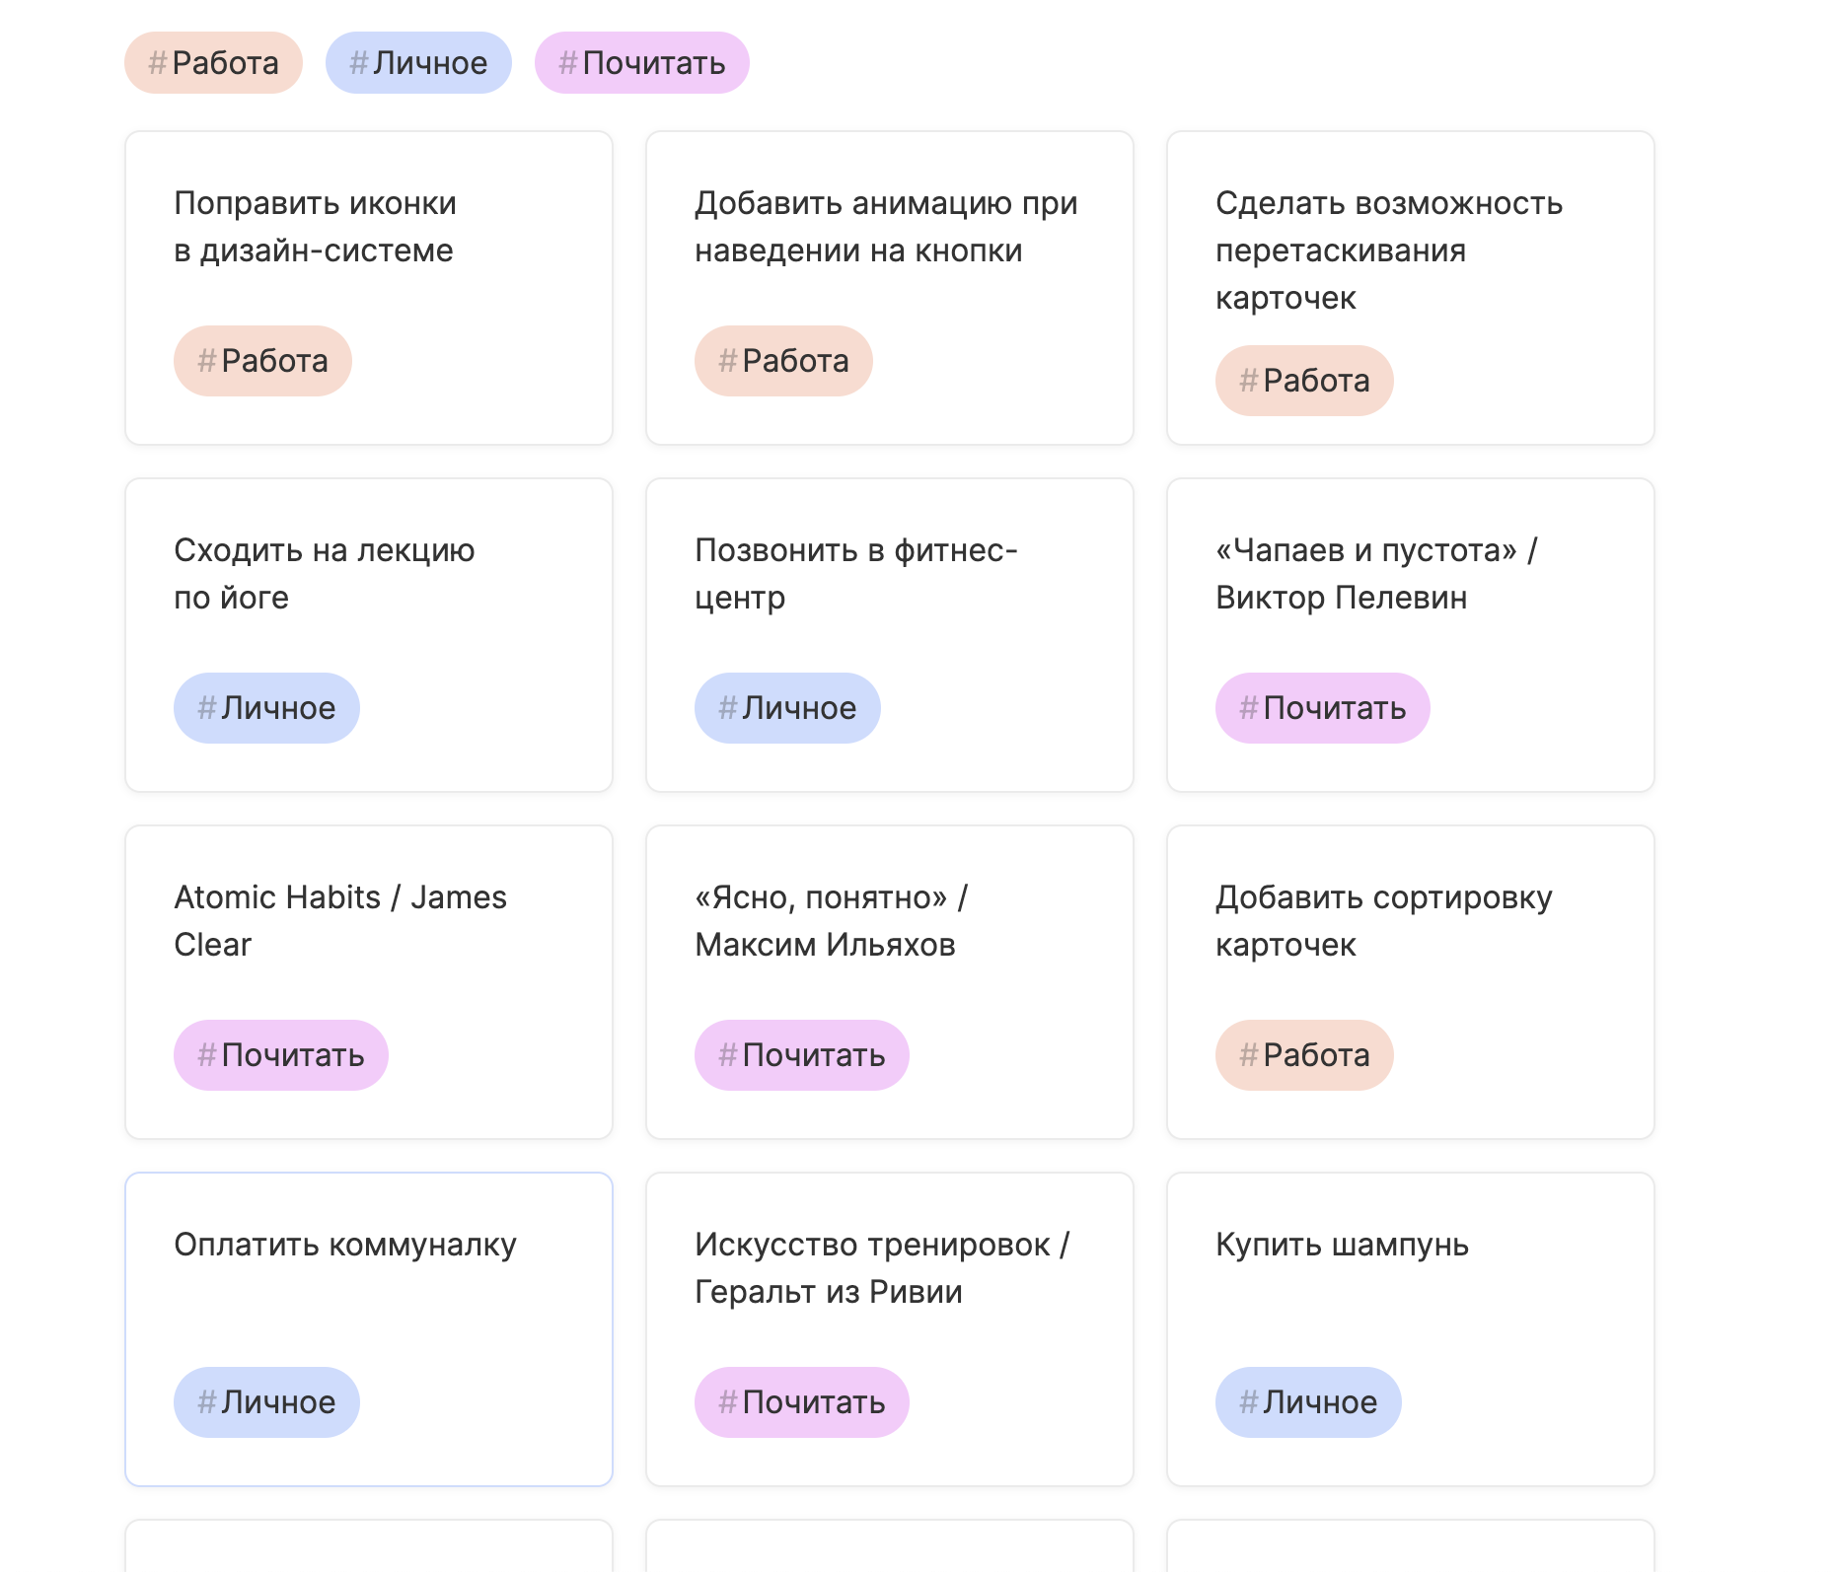Click #Личное tag on «Купить шампунь» card

pyautogui.click(x=1307, y=1402)
